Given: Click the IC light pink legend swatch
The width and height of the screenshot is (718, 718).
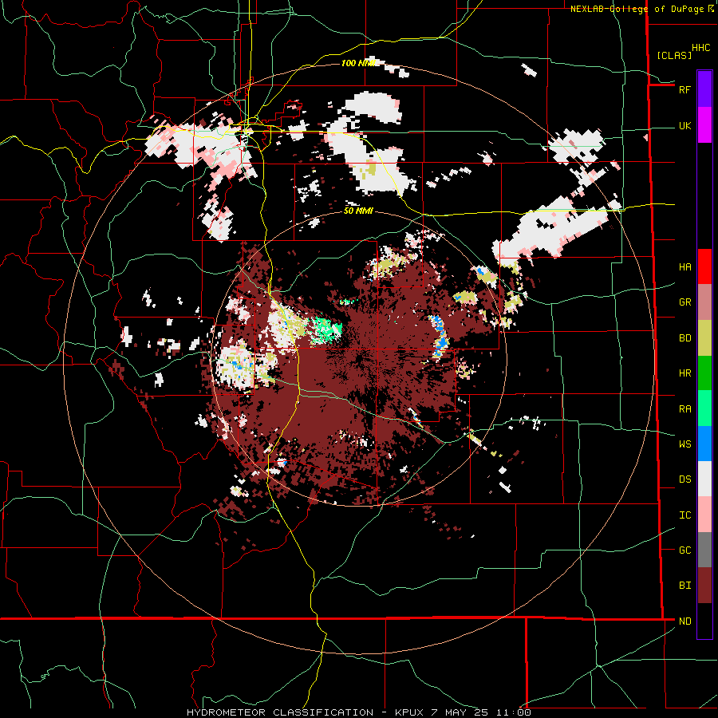Looking at the screenshot, I should pyautogui.click(x=704, y=515).
